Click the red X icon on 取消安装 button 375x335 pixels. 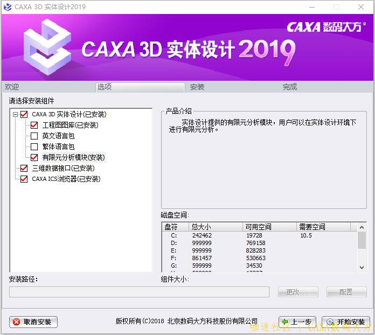point(17,322)
